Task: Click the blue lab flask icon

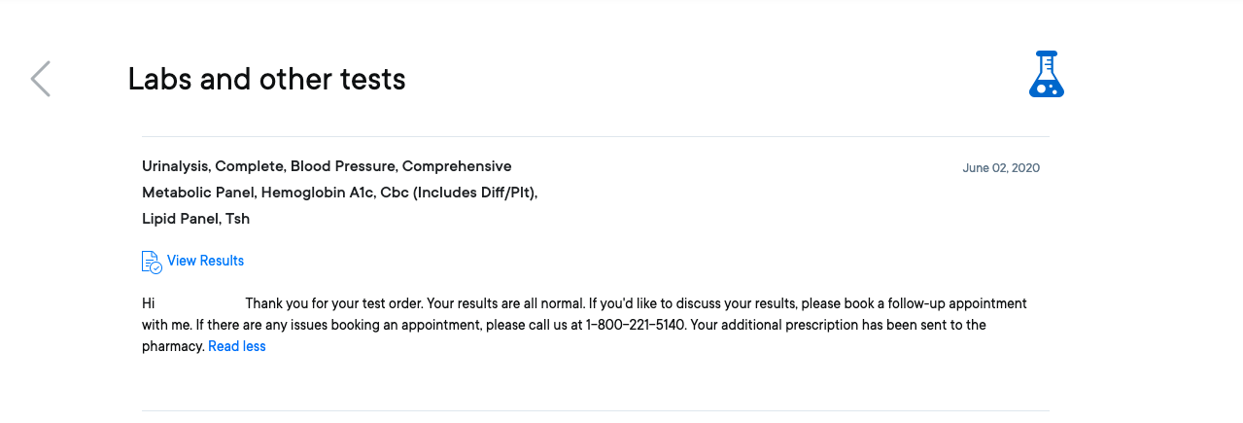Action: 1046,74
